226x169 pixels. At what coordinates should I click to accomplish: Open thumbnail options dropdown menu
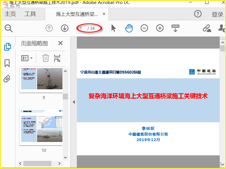pos(27,58)
